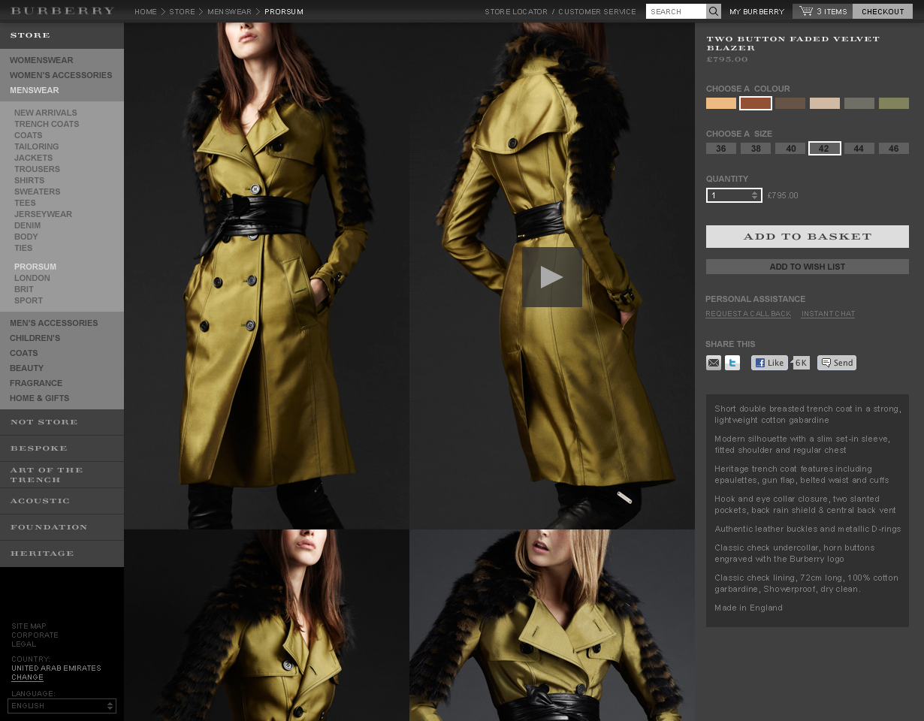Click the Burberry logo
Image resolution: width=924 pixels, height=721 pixels.
coord(62,11)
